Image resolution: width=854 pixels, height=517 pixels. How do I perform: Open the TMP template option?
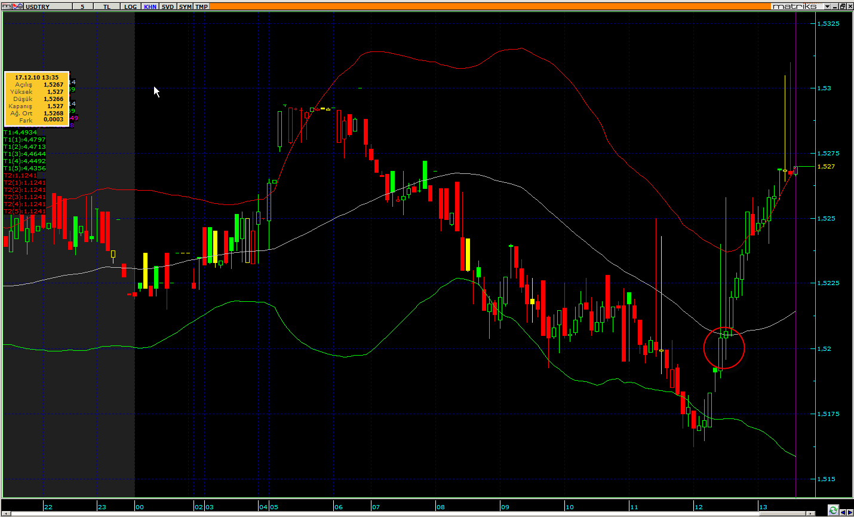(x=202, y=7)
